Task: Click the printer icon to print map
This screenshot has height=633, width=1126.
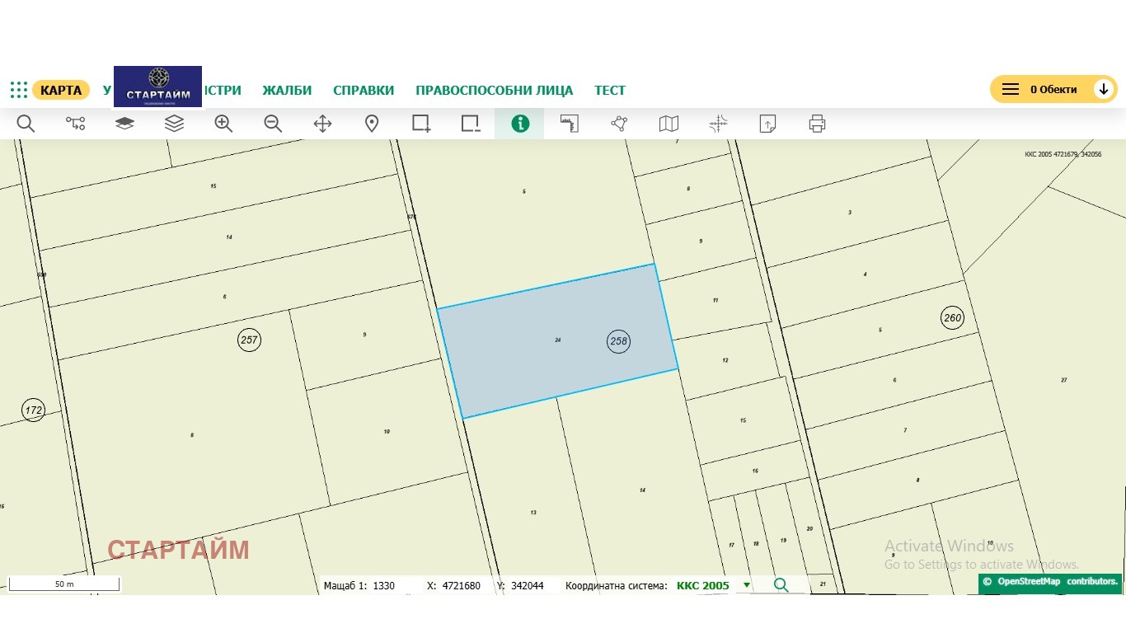Action: pyautogui.click(x=817, y=124)
